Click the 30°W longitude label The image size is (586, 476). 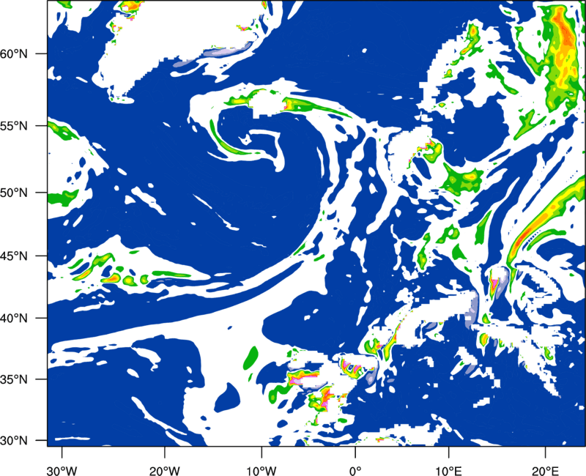(62, 471)
